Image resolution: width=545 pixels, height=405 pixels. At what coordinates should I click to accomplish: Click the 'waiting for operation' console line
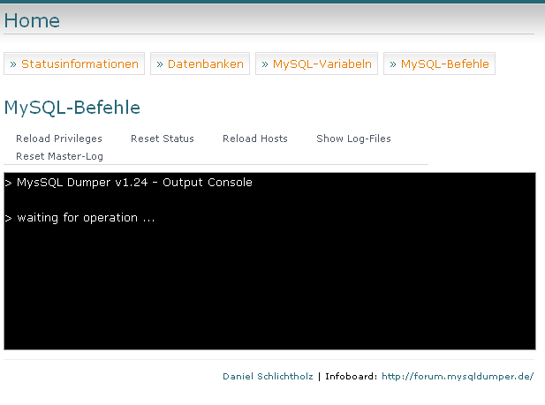pyautogui.click(x=80, y=218)
